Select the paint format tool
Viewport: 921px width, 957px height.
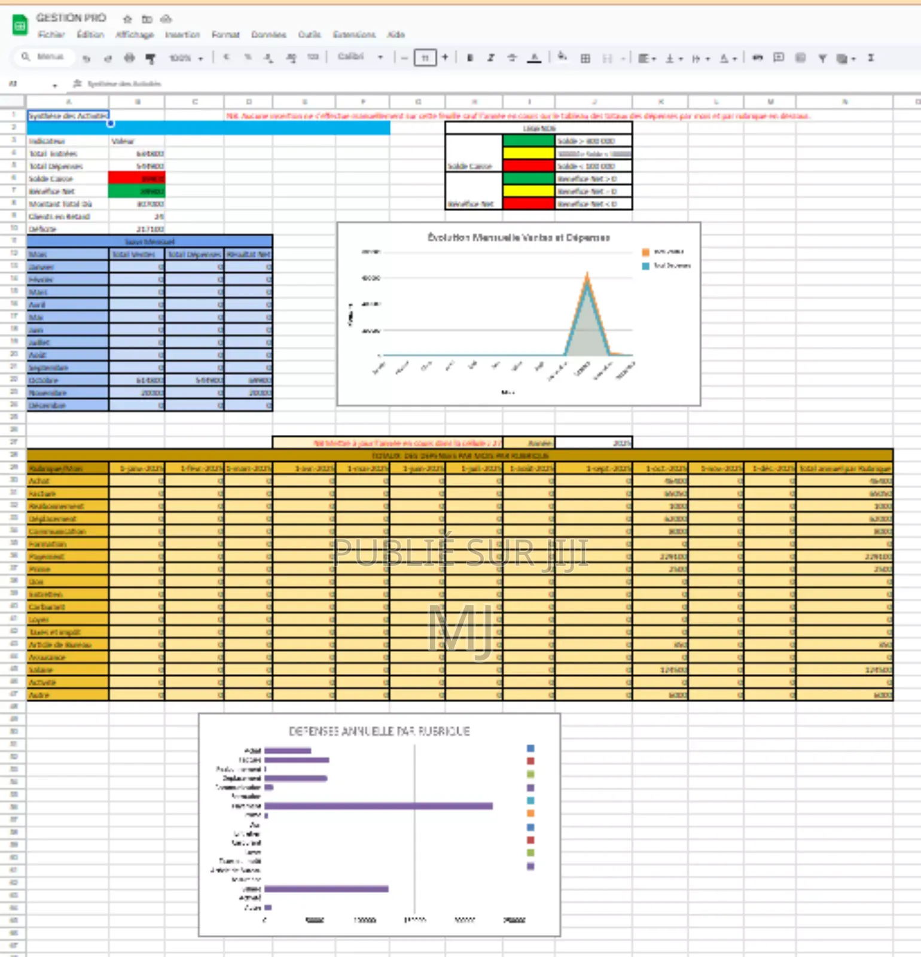pyautogui.click(x=150, y=58)
